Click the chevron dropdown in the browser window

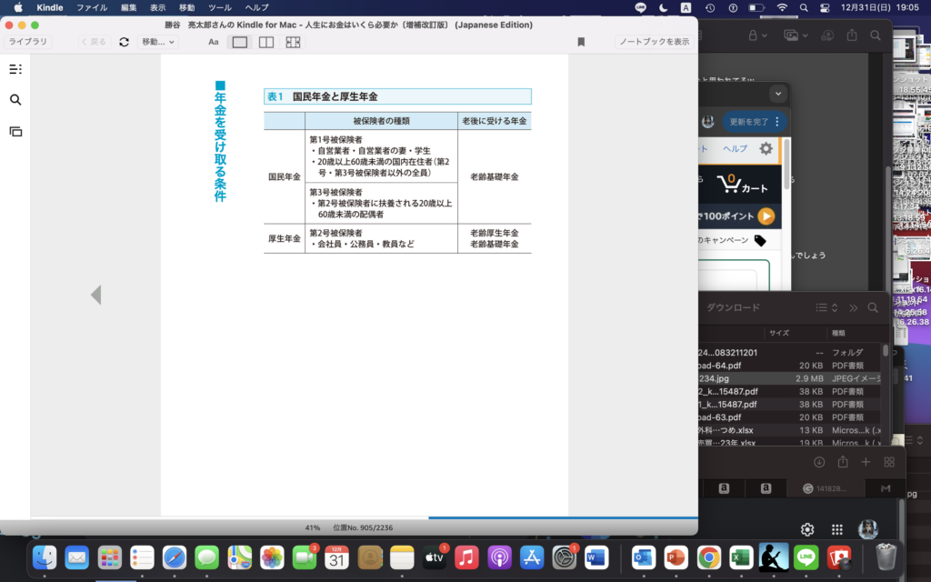pyautogui.click(x=777, y=94)
